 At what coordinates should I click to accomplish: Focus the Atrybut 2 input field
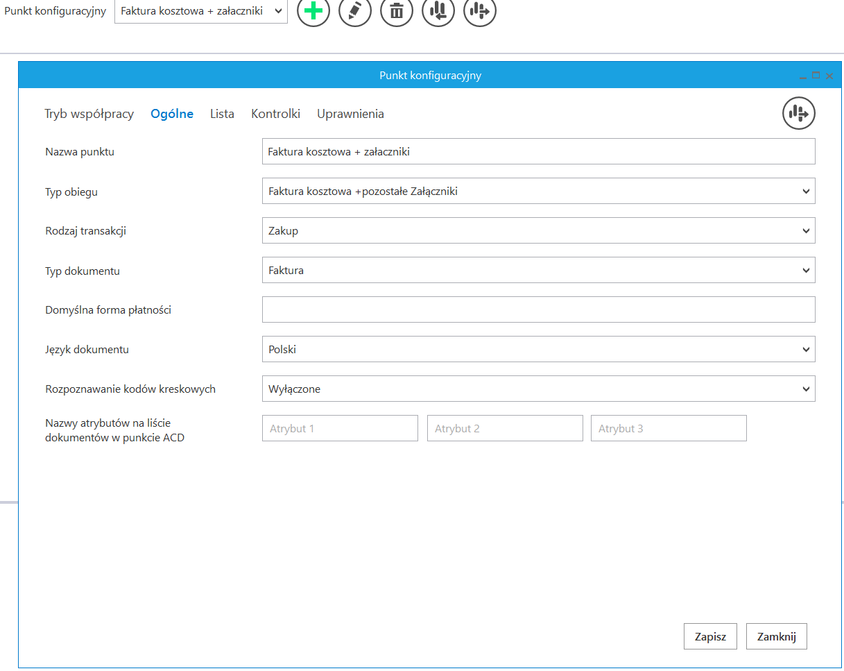coord(505,429)
